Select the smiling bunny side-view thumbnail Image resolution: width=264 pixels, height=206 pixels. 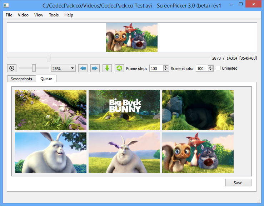pos(51,152)
